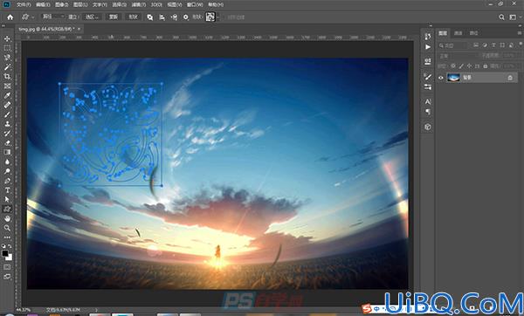Open the Properties panel icon
Viewport: 524px width, 316px height.
[428, 62]
